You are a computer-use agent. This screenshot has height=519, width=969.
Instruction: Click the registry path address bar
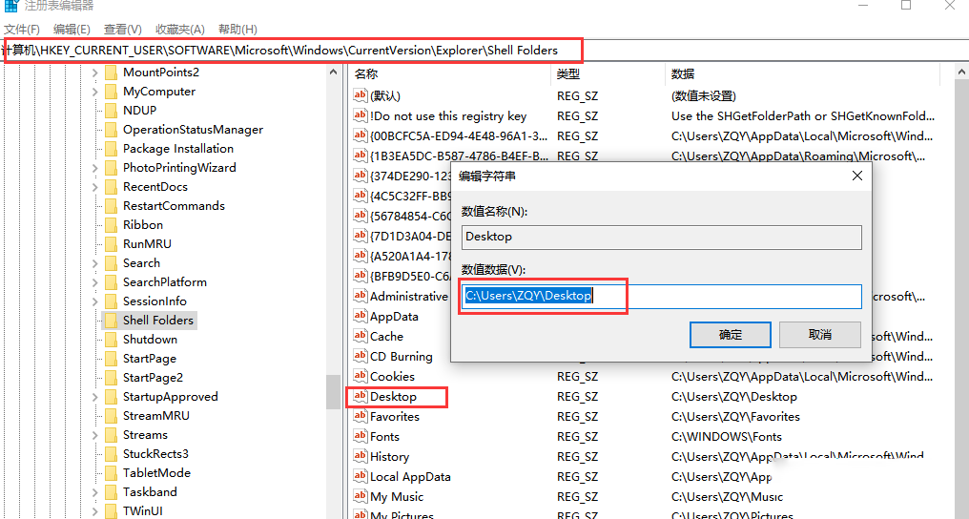[484, 51]
